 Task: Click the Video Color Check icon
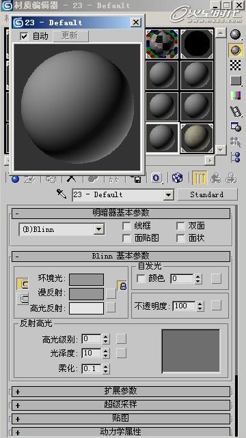point(235,96)
